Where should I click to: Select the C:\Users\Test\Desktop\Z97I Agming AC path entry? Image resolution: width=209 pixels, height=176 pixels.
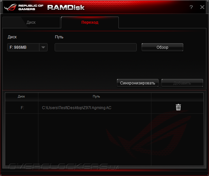click(77, 108)
